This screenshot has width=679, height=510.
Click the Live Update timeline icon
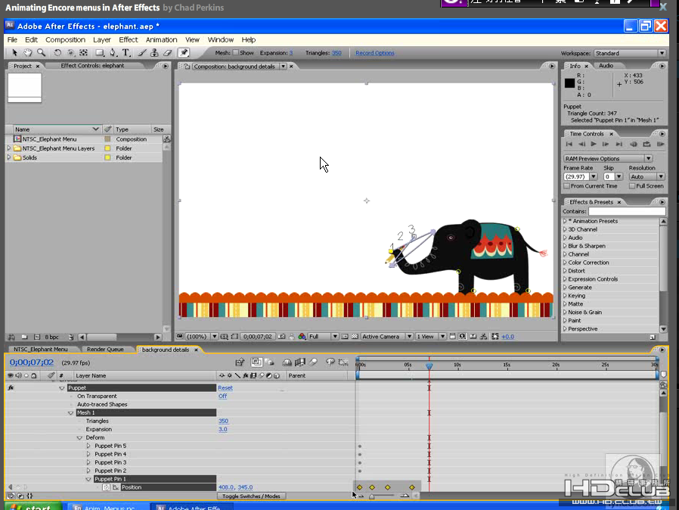click(257, 362)
